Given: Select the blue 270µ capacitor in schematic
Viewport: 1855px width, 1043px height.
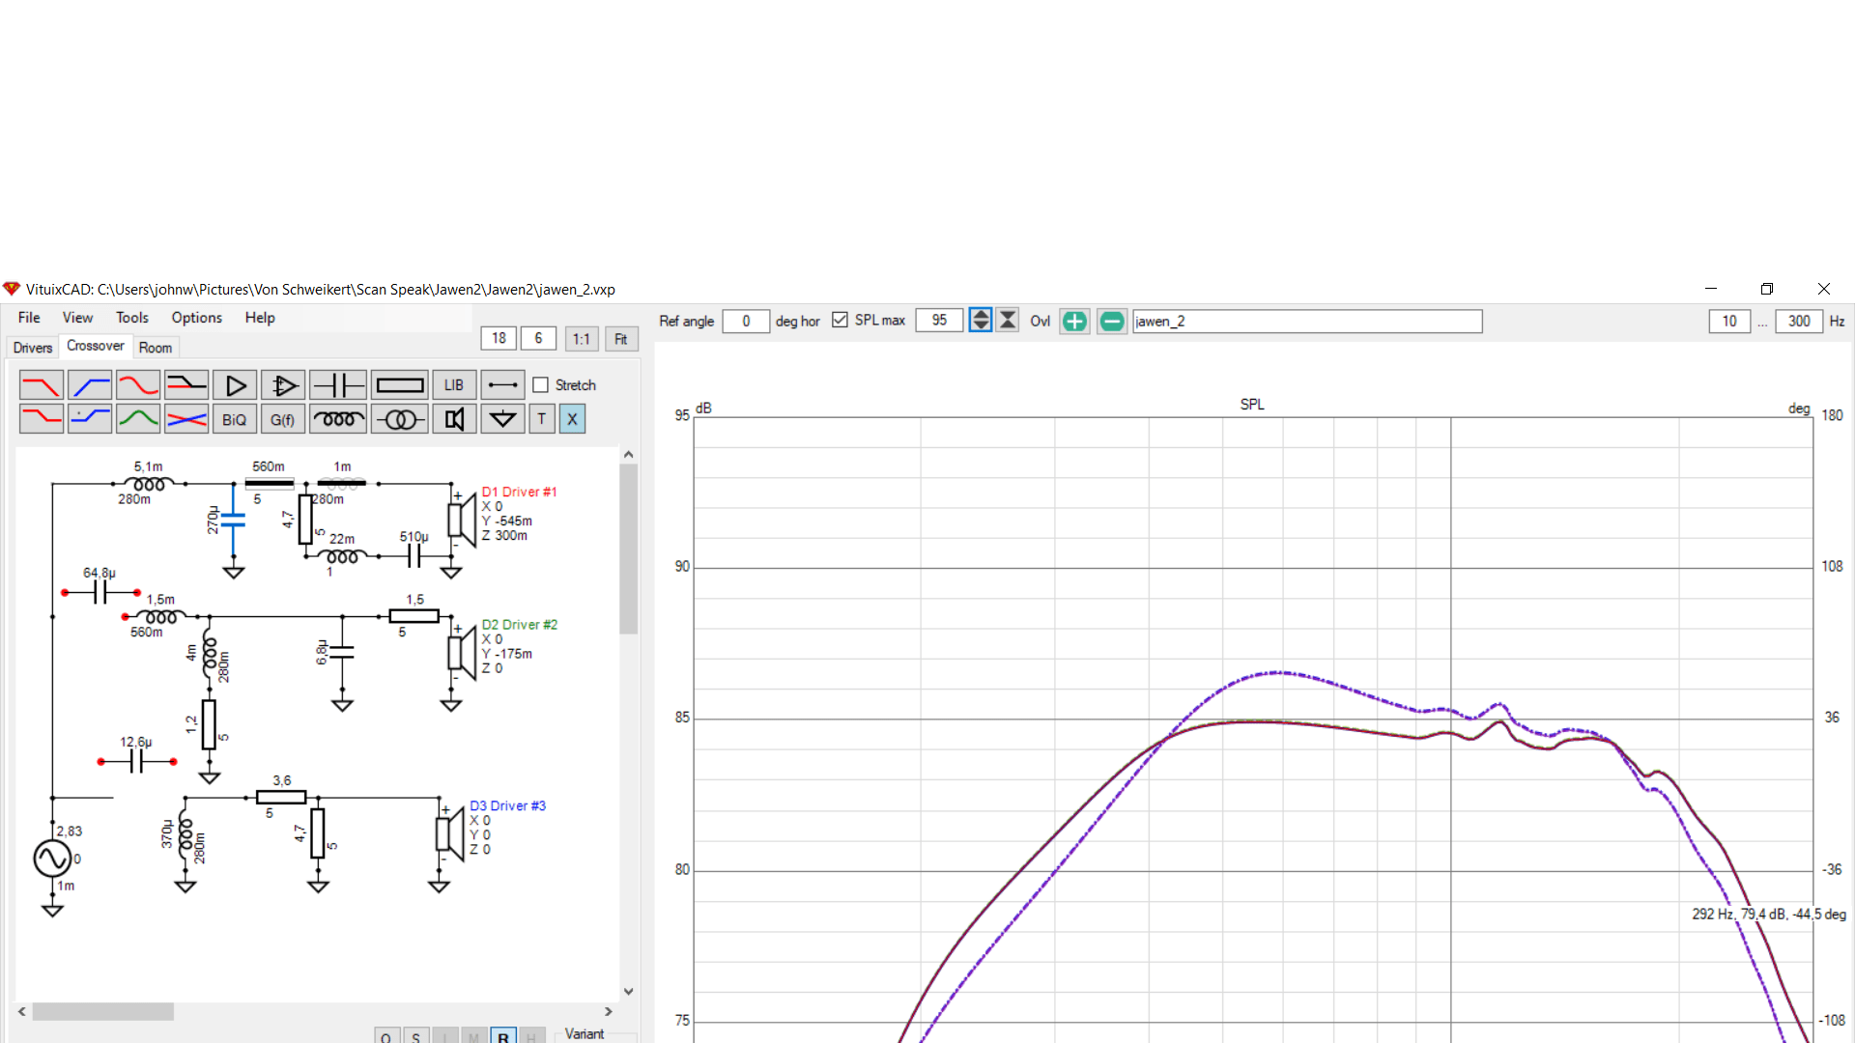Looking at the screenshot, I should click(x=233, y=520).
